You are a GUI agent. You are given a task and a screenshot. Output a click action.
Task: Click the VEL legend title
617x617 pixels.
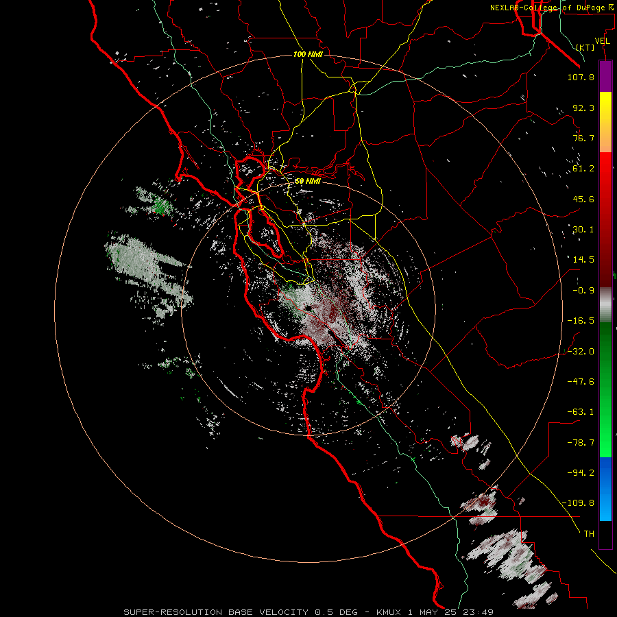click(602, 41)
